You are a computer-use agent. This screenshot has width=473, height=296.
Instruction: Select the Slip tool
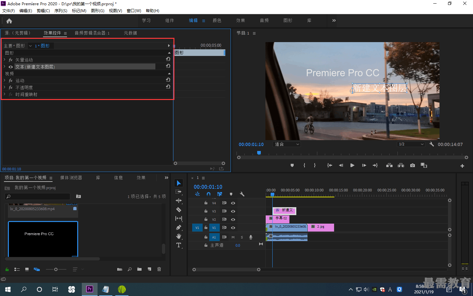click(x=179, y=218)
